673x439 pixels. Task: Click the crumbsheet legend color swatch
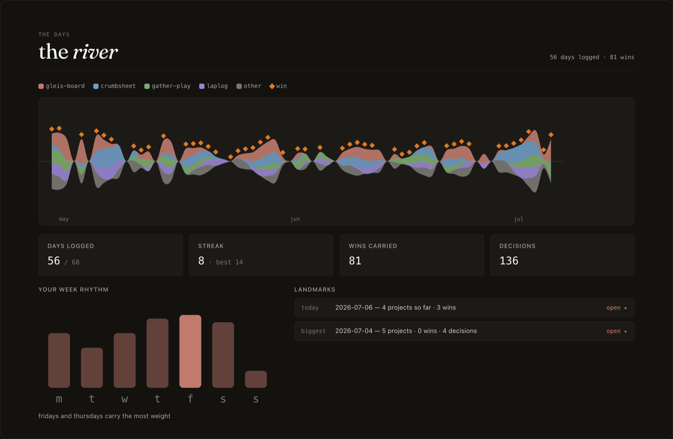(x=96, y=86)
